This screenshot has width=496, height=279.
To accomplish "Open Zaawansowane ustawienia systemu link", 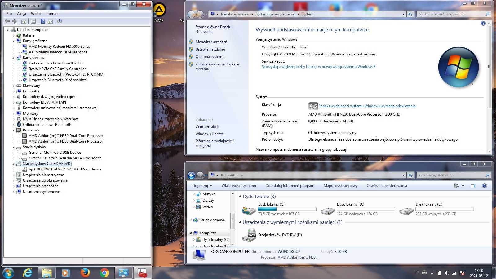I will pyautogui.click(x=217, y=66).
